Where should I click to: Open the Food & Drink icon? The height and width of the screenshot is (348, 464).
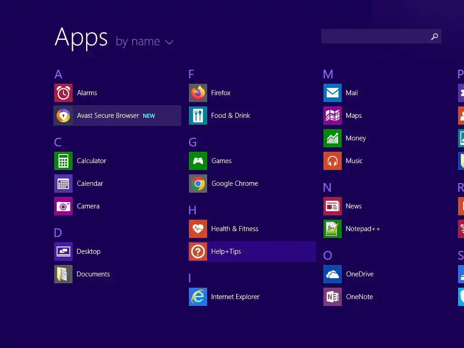[198, 116]
